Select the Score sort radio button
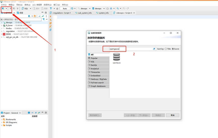 click(173, 49)
